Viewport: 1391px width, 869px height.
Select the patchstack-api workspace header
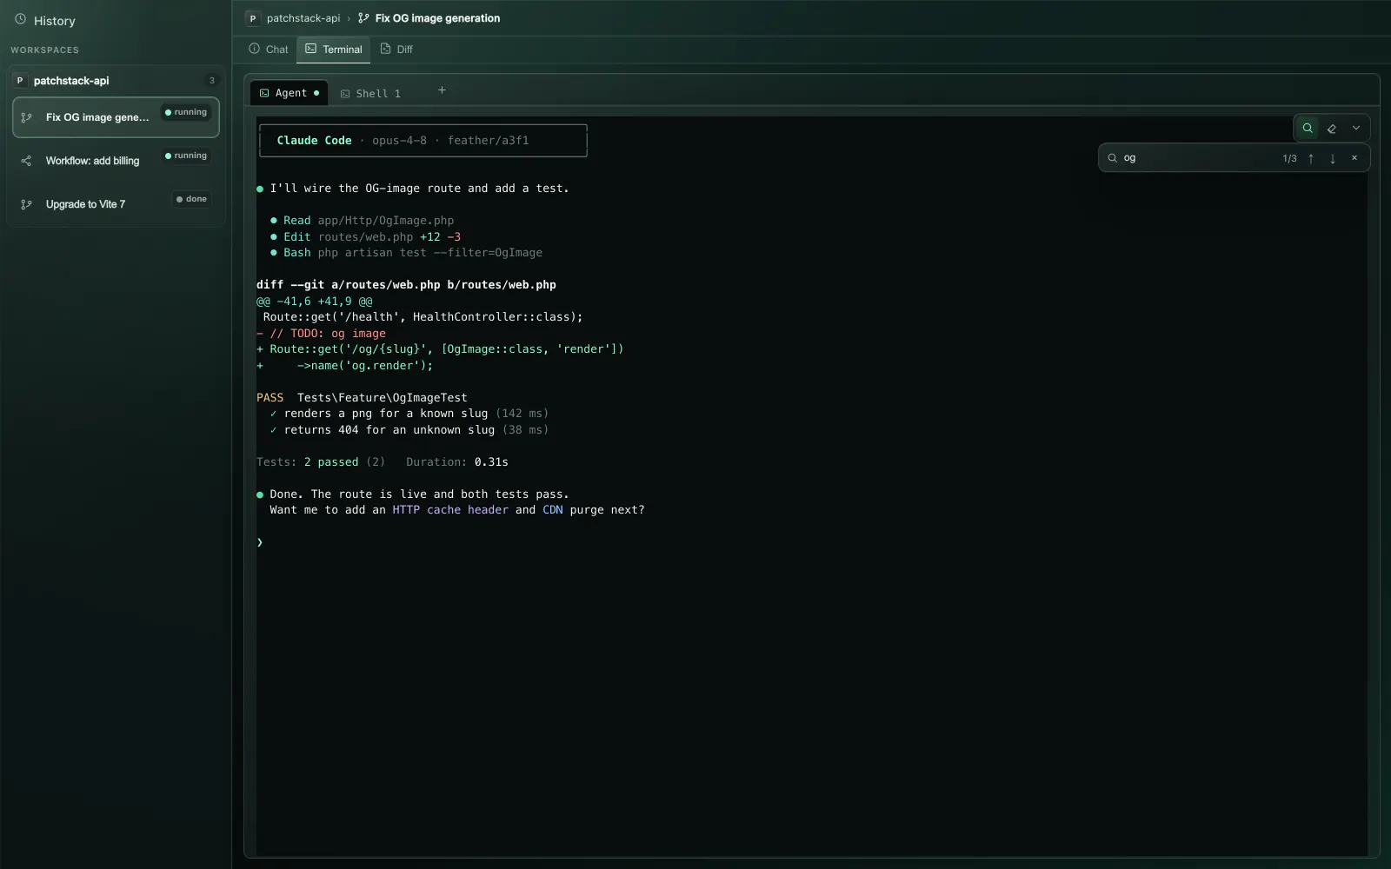click(116, 80)
